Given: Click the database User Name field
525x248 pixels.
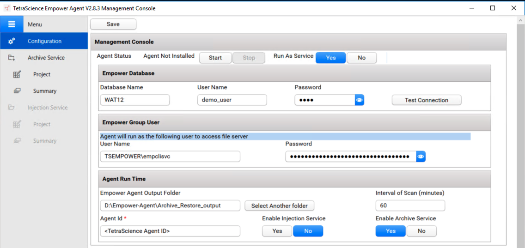Looking at the screenshot, I should pyautogui.click(x=232, y=100).
